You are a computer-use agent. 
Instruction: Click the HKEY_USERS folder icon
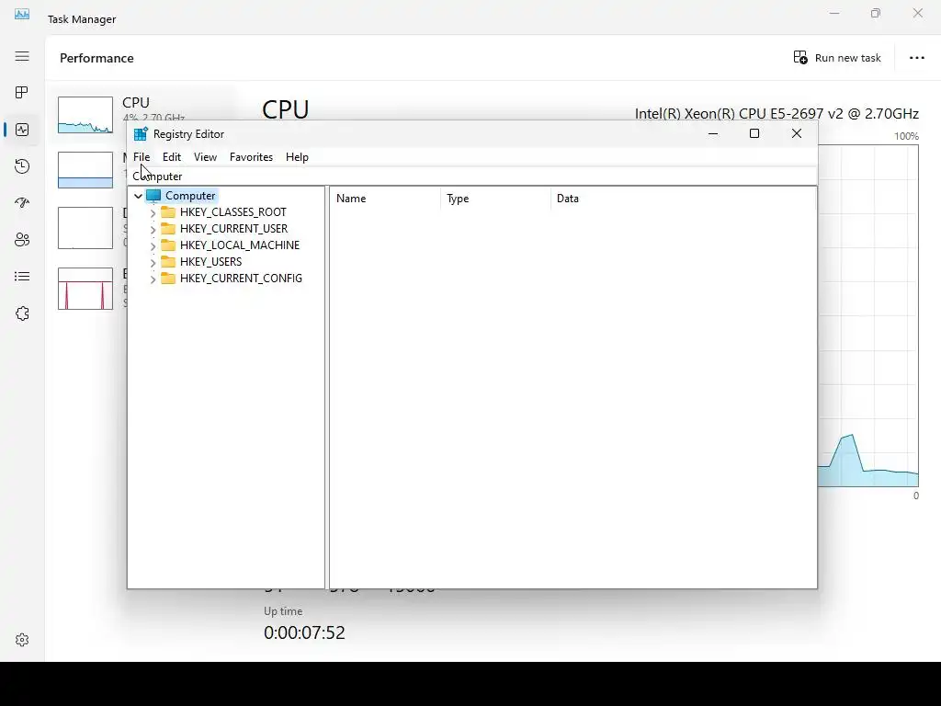point(168,262)
